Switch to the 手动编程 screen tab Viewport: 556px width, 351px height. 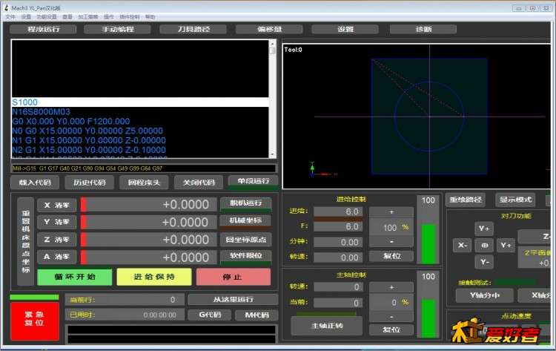118,29
